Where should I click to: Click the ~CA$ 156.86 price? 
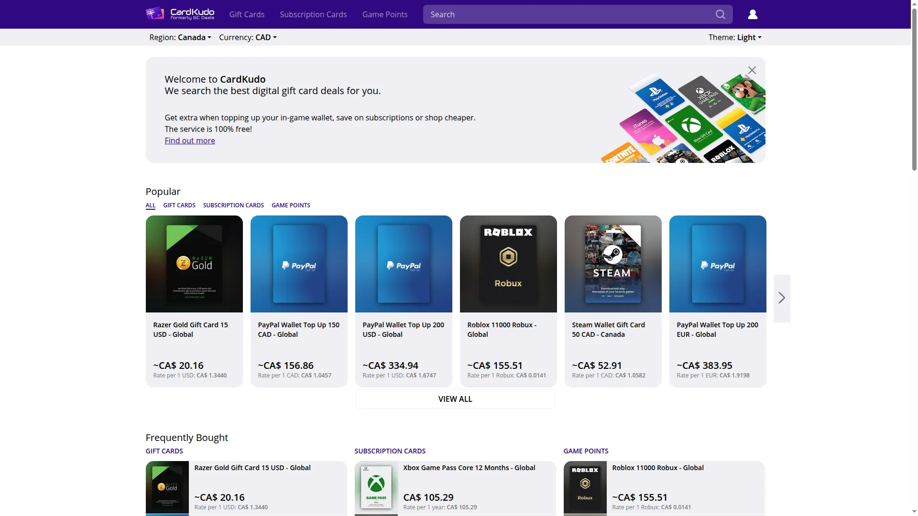coord(286,365)
